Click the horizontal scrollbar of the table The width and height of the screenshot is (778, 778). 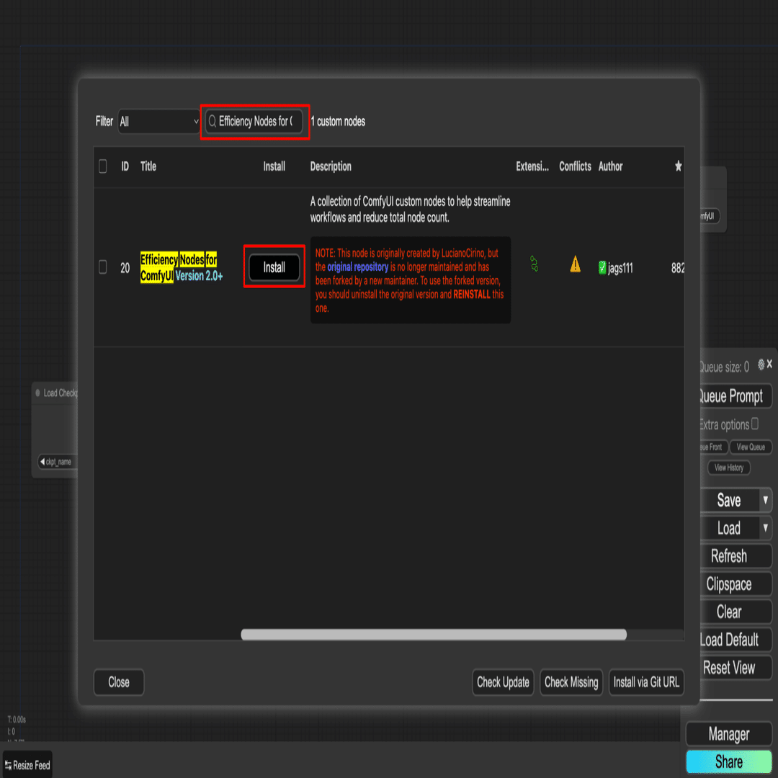(x=434, y=635)
